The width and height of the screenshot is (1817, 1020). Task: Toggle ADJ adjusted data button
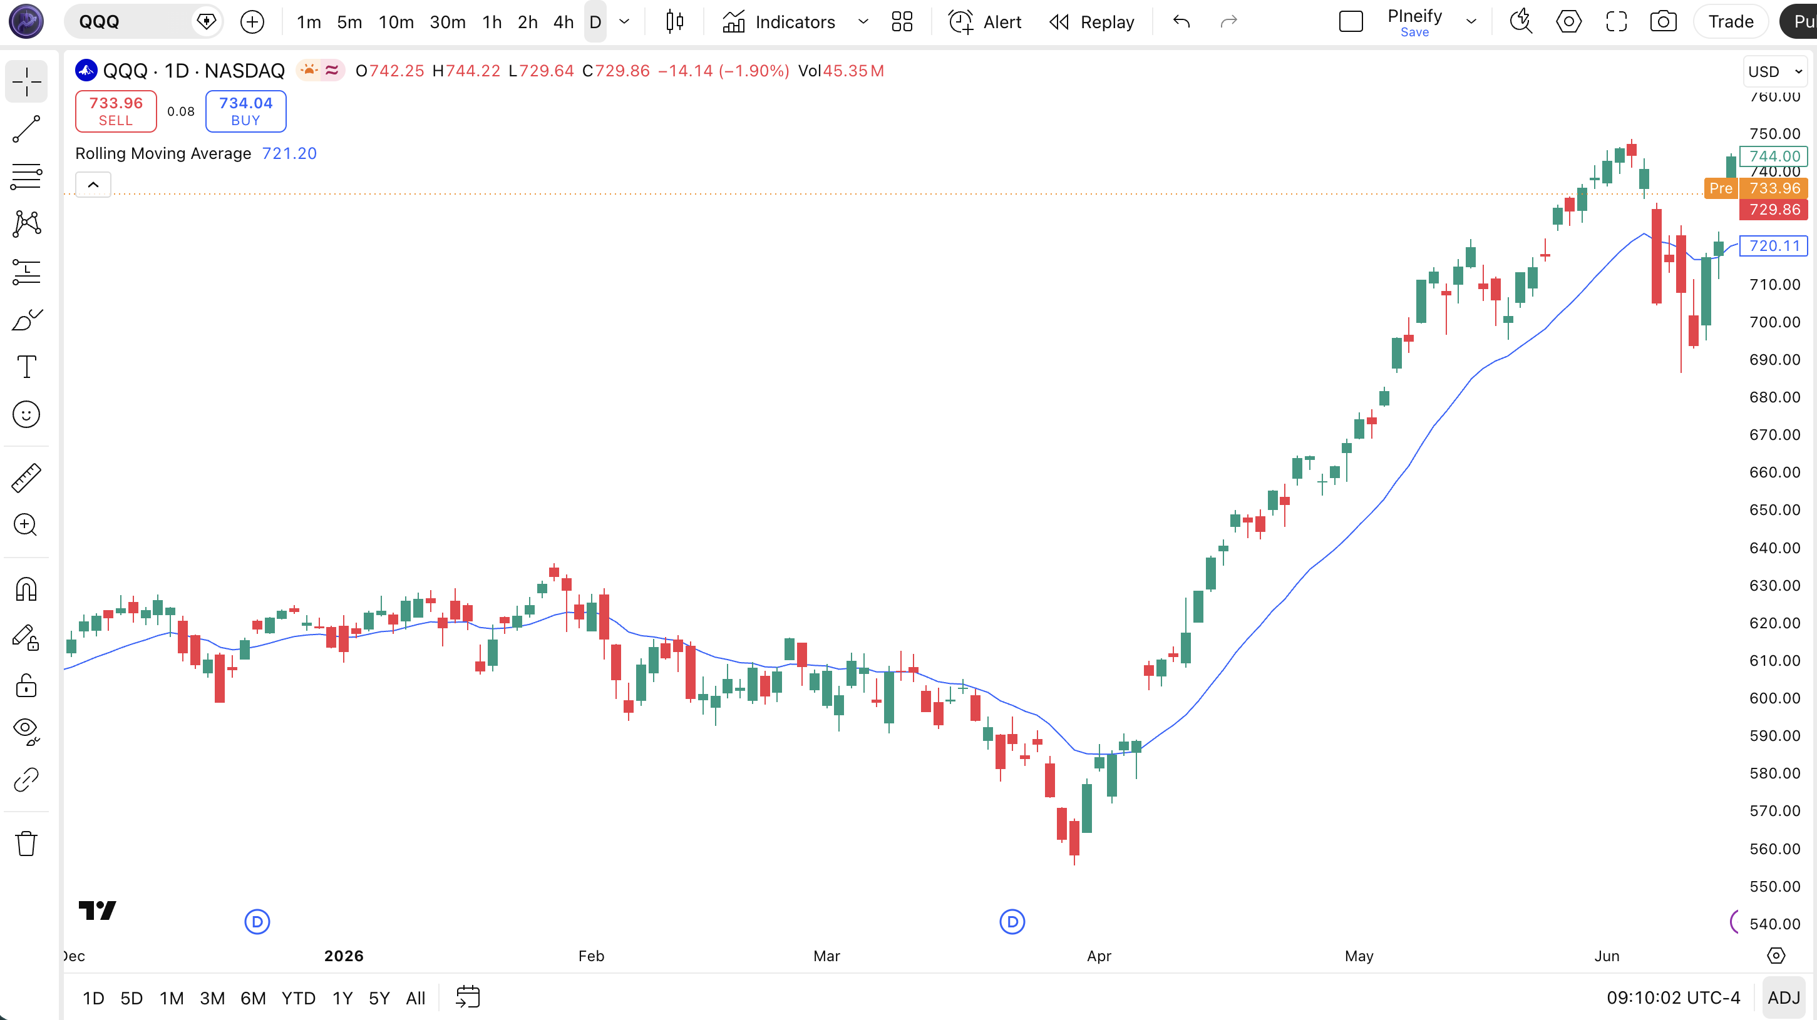coord(1784,997)
